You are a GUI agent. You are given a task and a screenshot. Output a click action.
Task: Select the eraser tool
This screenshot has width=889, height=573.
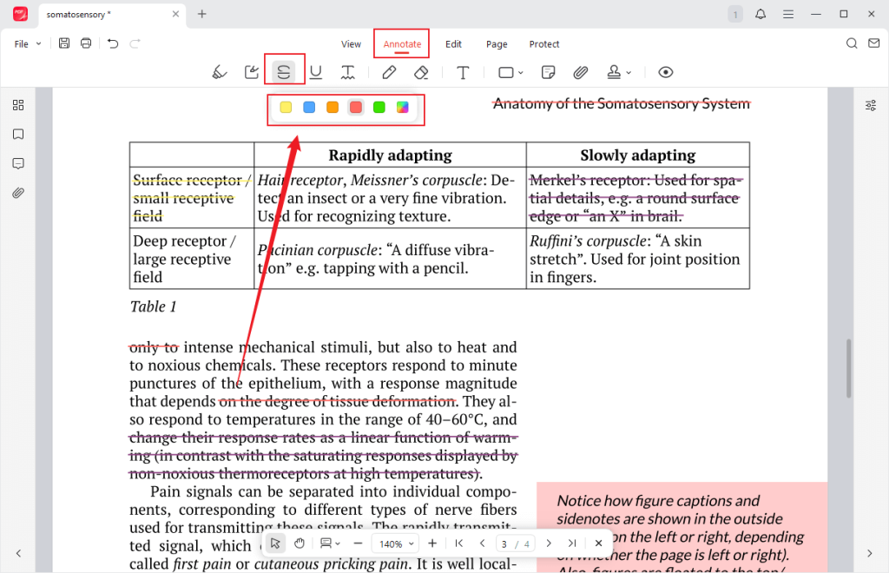421,72
